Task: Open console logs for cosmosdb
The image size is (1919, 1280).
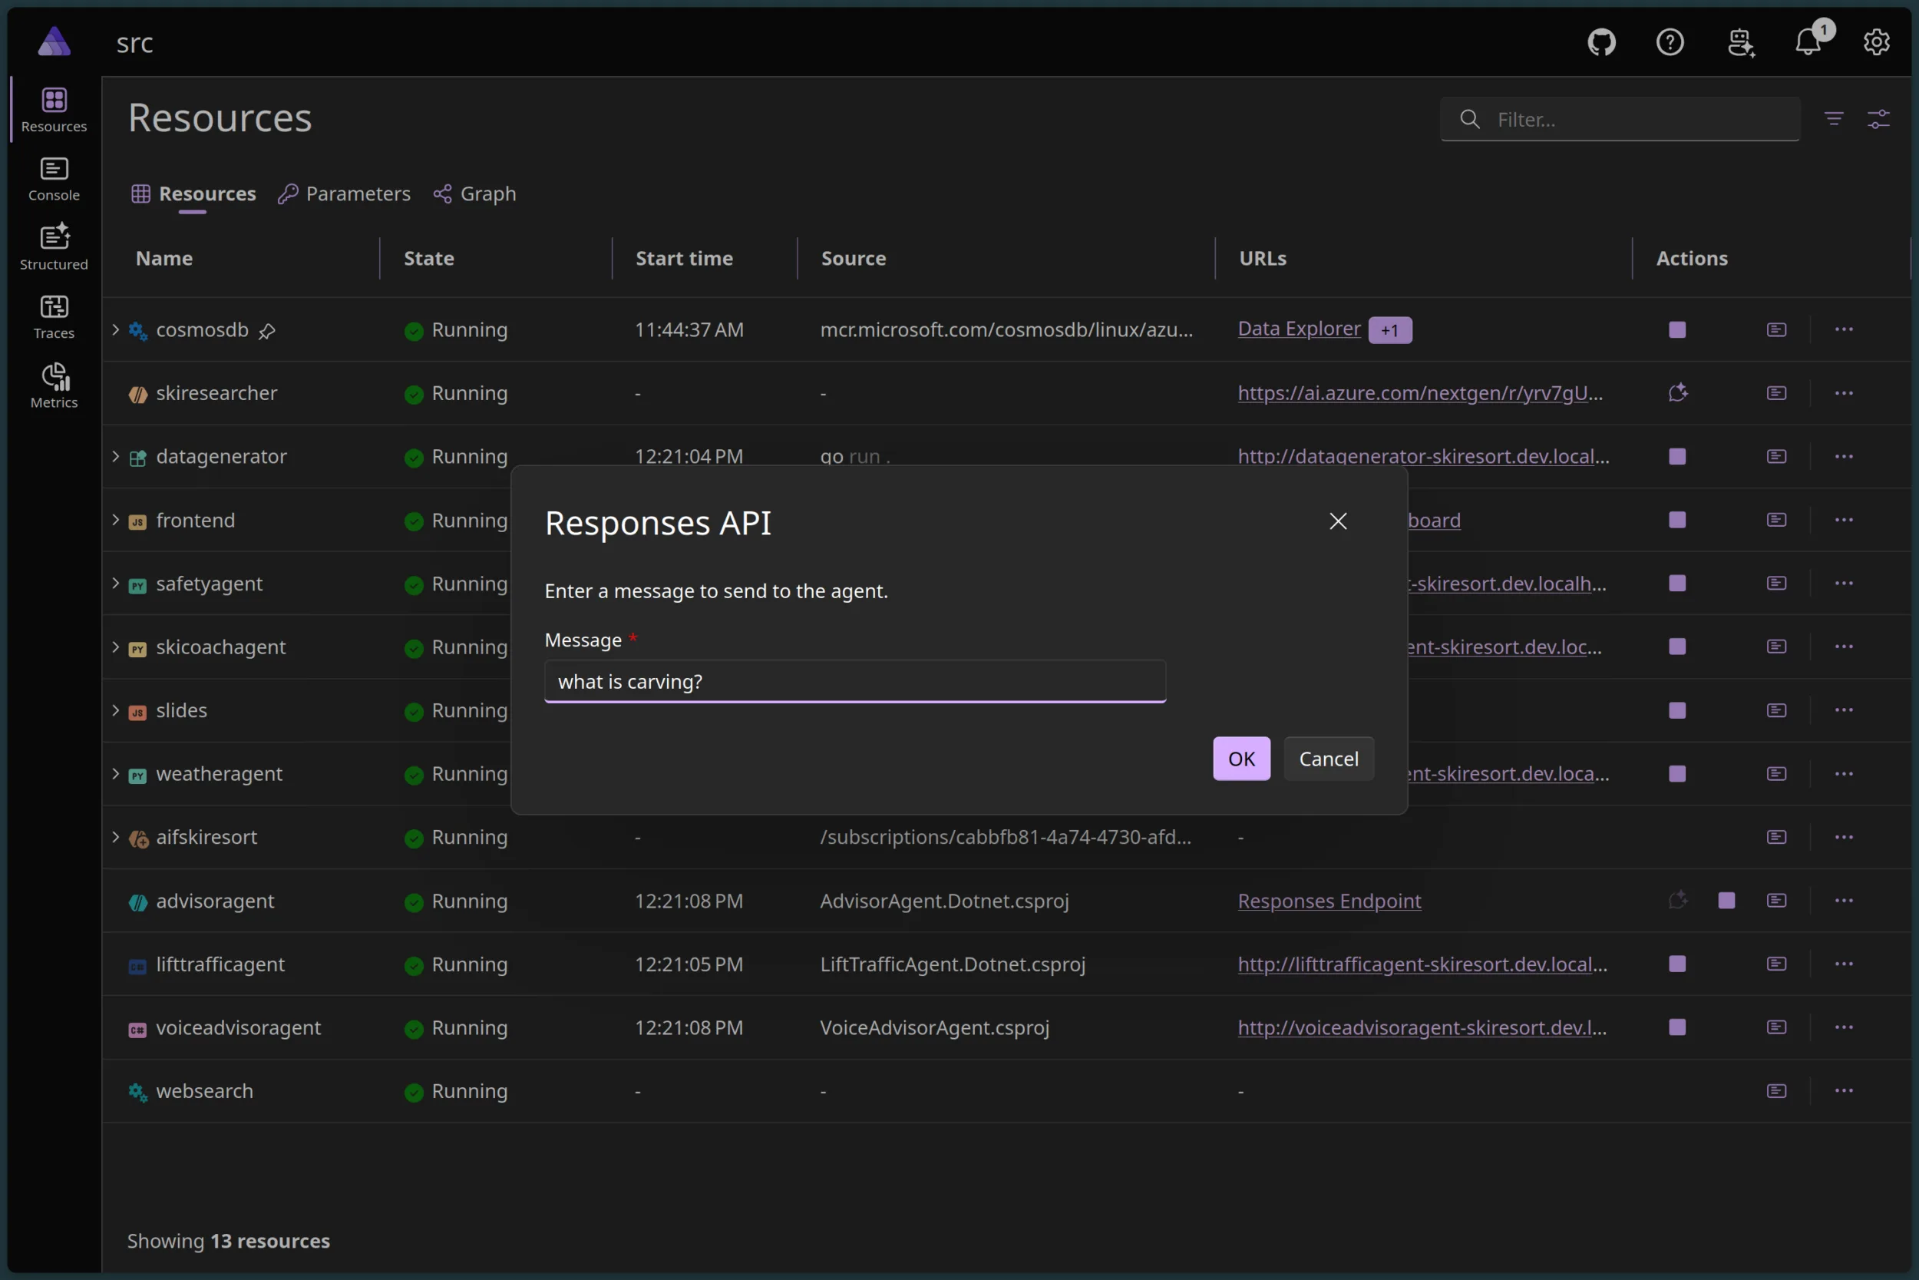Action: pos(1776,330)
